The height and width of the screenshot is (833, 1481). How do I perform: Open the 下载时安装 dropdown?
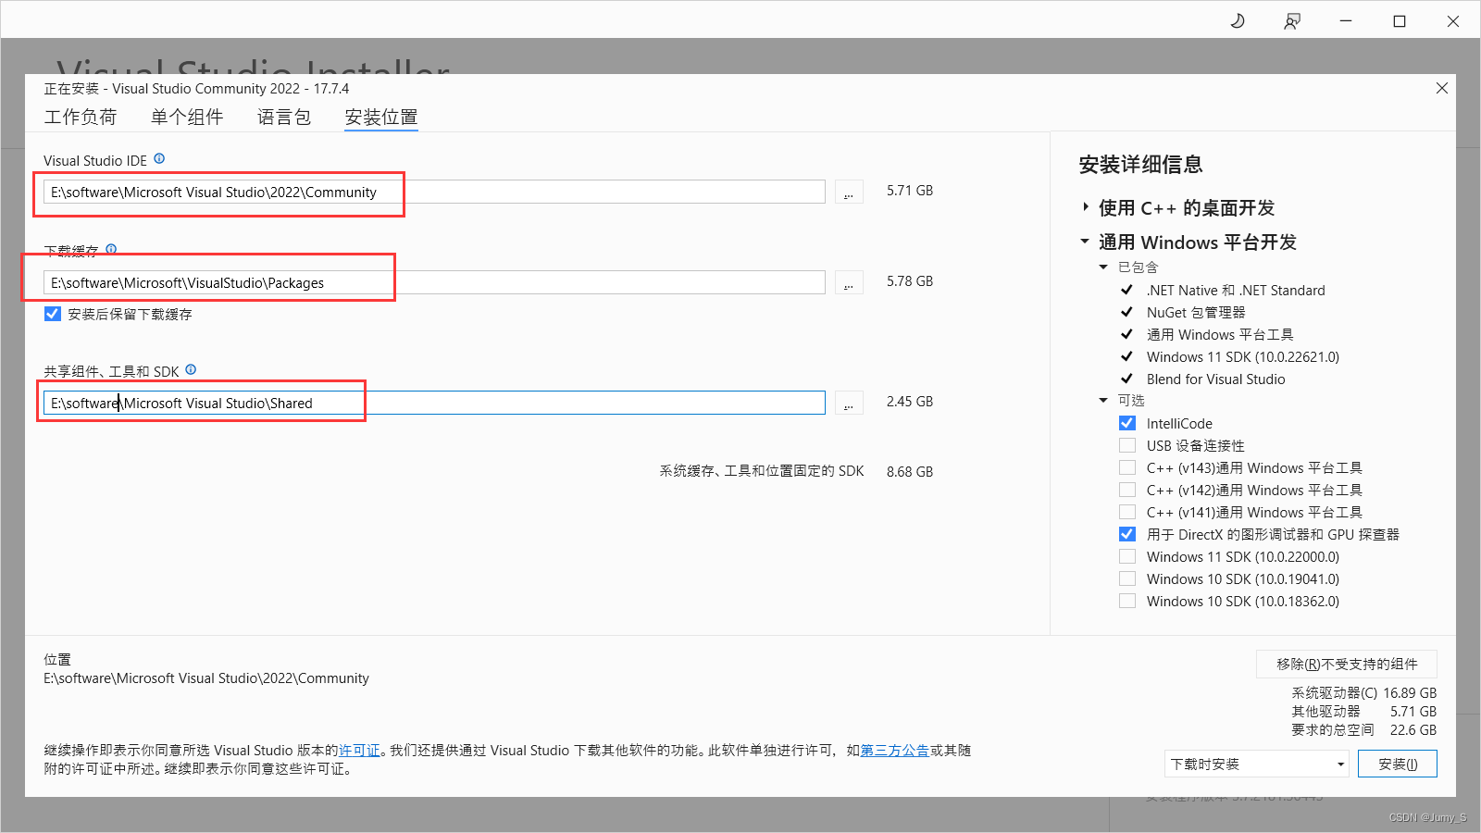[x=1257, y=764]
